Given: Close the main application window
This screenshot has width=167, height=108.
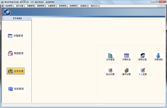Looking at the screenshot, I should (x=163, y=2).
